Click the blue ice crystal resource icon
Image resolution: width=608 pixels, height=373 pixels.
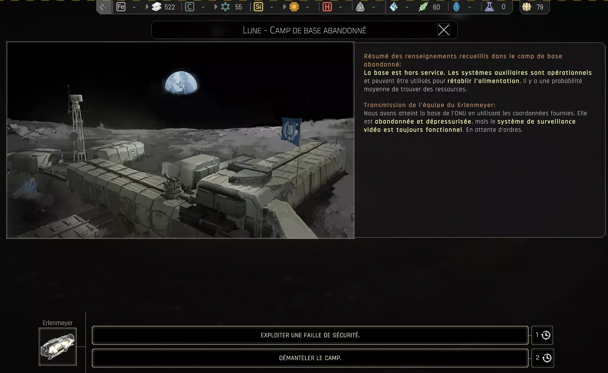394,7
